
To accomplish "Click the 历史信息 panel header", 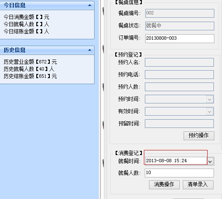I will tap(47, 50).
